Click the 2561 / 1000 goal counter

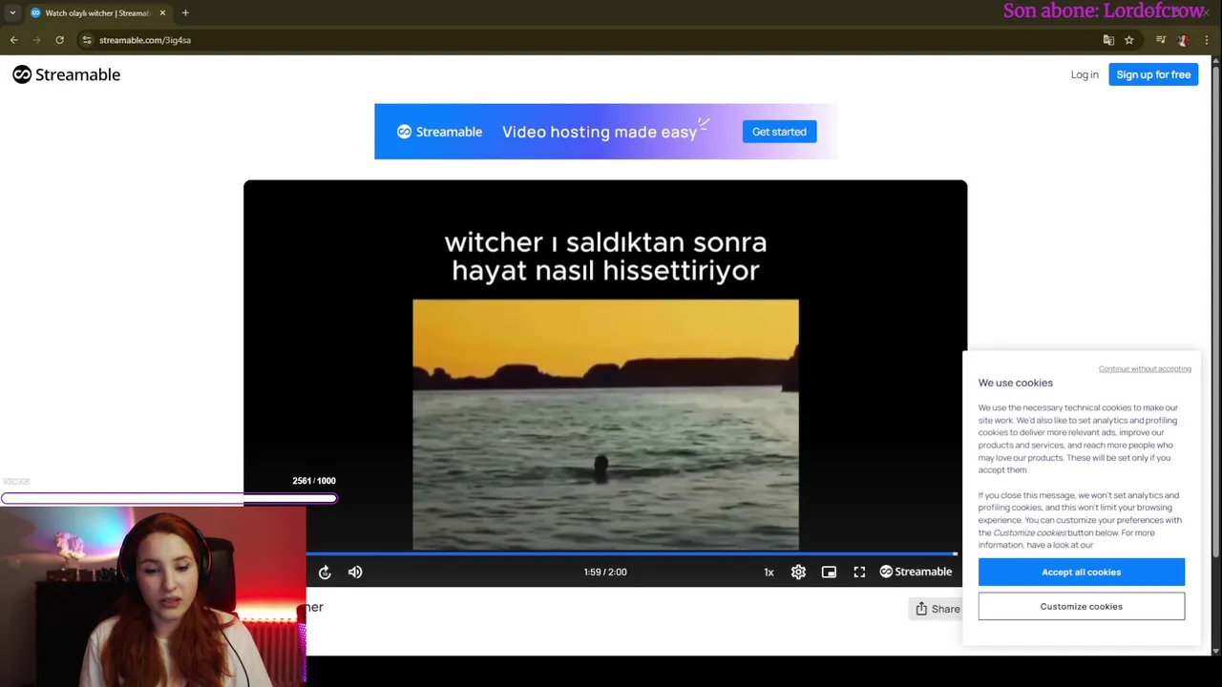[314, 481]
